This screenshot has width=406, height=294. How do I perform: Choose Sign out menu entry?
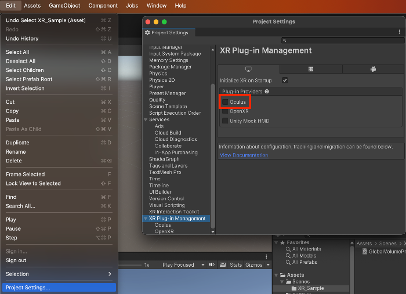pos(59,260)
